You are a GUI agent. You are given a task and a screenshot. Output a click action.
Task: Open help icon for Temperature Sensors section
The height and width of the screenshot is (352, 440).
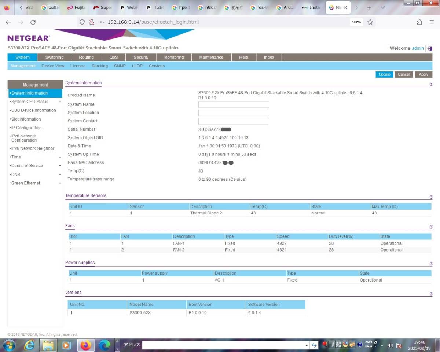[x=431, y=197]
